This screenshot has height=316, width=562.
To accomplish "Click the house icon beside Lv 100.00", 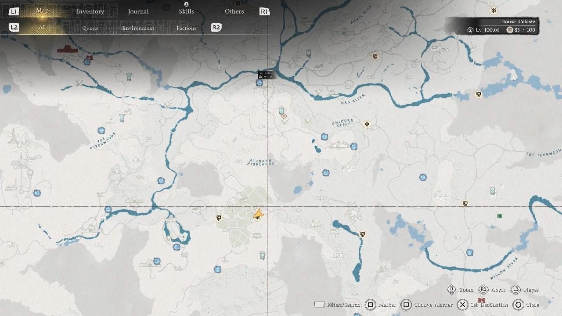I will point(470,30).
